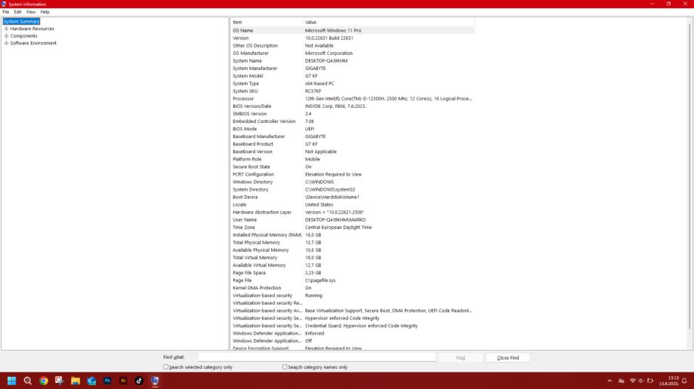Select the Processor row label

click(x=243, y=99)
